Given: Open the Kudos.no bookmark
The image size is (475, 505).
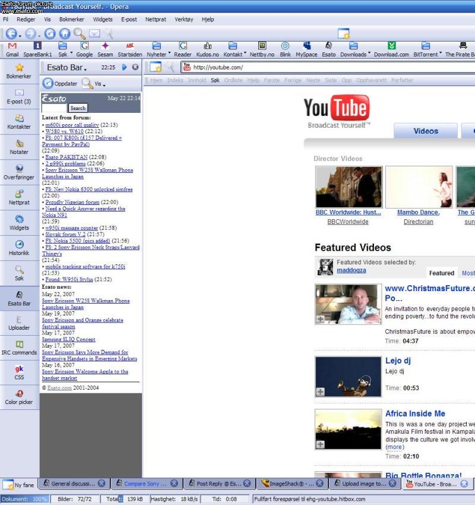Looking at the screenshot, I should point(208,49).
